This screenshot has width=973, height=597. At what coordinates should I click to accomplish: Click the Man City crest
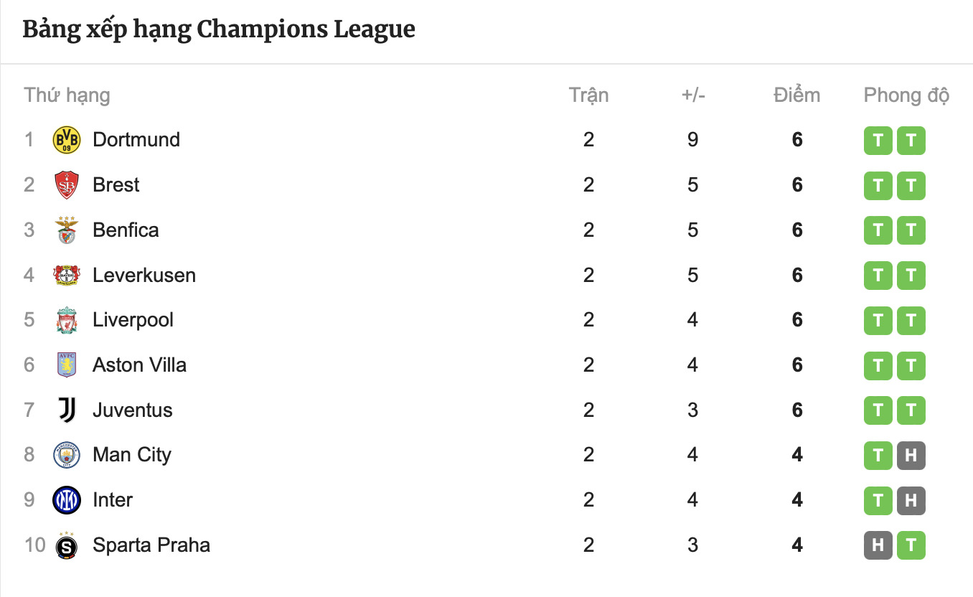[67, 455]
